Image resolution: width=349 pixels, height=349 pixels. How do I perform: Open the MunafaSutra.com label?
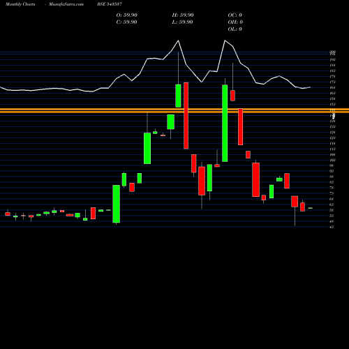(x=66, y=4)
